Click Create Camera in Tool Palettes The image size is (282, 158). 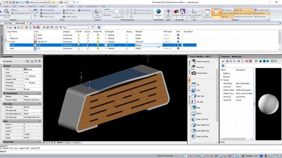pos(199,73)
